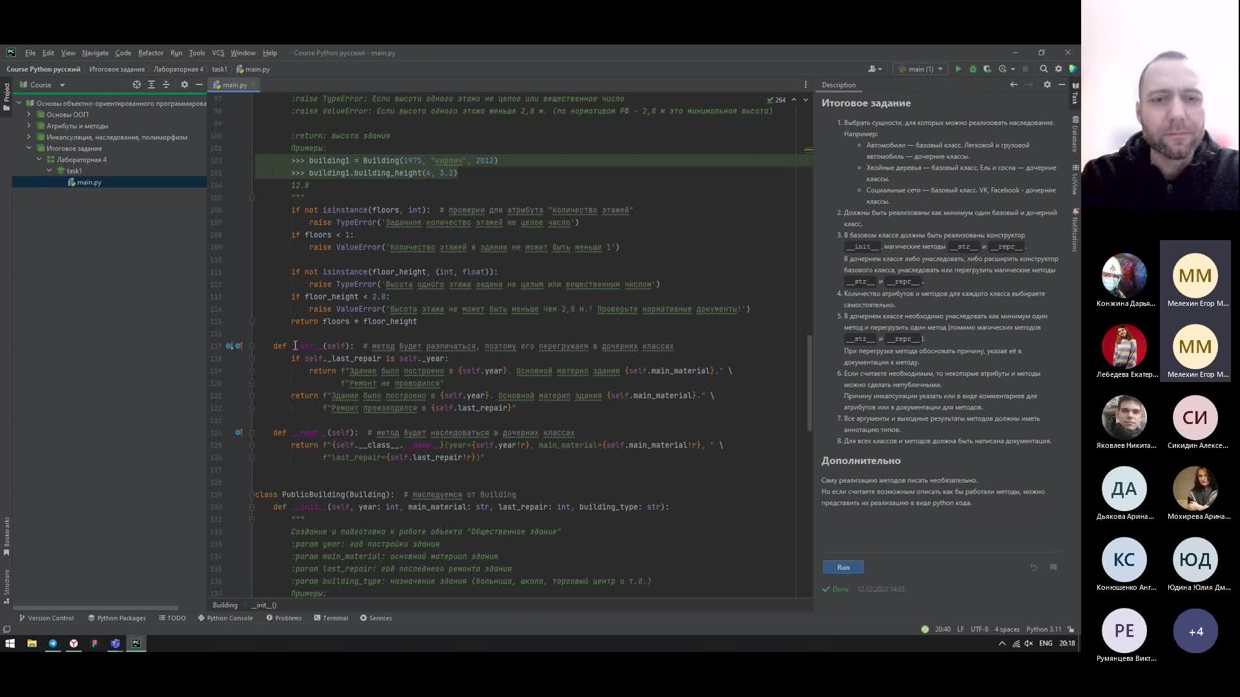Image resolution: width=1240 pixels, height=697 pixels.
Task: Expand Инкапсуляция, наследование, полиморфизм folder
Action: point(28,137)
